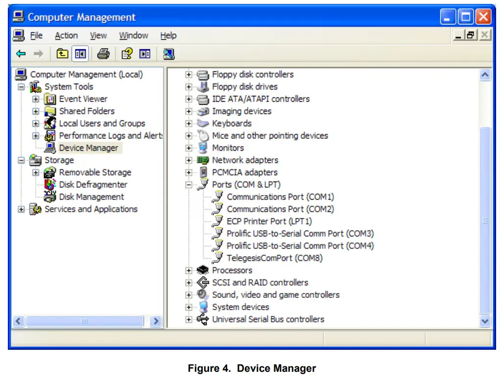Expand the Network adapters category

189,160
